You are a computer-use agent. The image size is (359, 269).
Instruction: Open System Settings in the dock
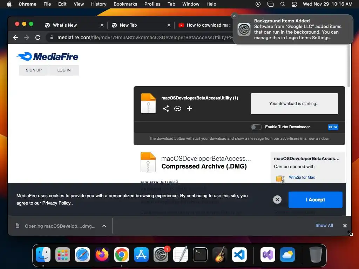[161, 255]
